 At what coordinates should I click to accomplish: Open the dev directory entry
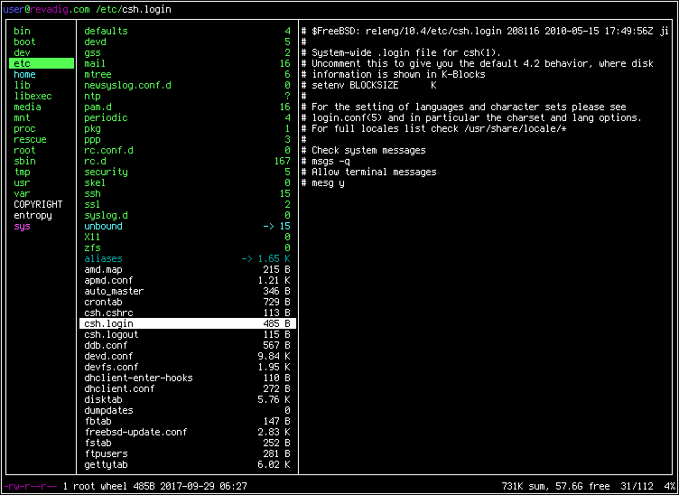click(22, 52)
